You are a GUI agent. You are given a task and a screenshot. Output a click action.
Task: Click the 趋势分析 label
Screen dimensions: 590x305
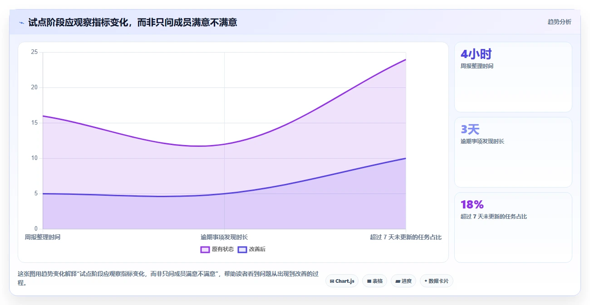[x=559, y=22]
